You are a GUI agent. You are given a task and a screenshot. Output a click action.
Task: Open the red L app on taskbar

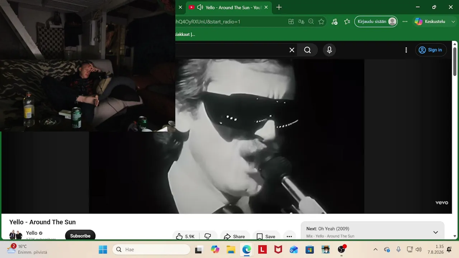click(262, 249)
